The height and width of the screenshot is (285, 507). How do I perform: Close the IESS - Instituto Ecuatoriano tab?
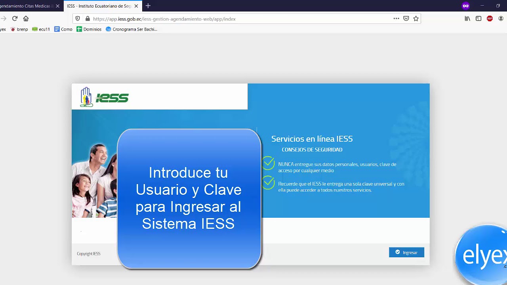[x=136, y=6]
